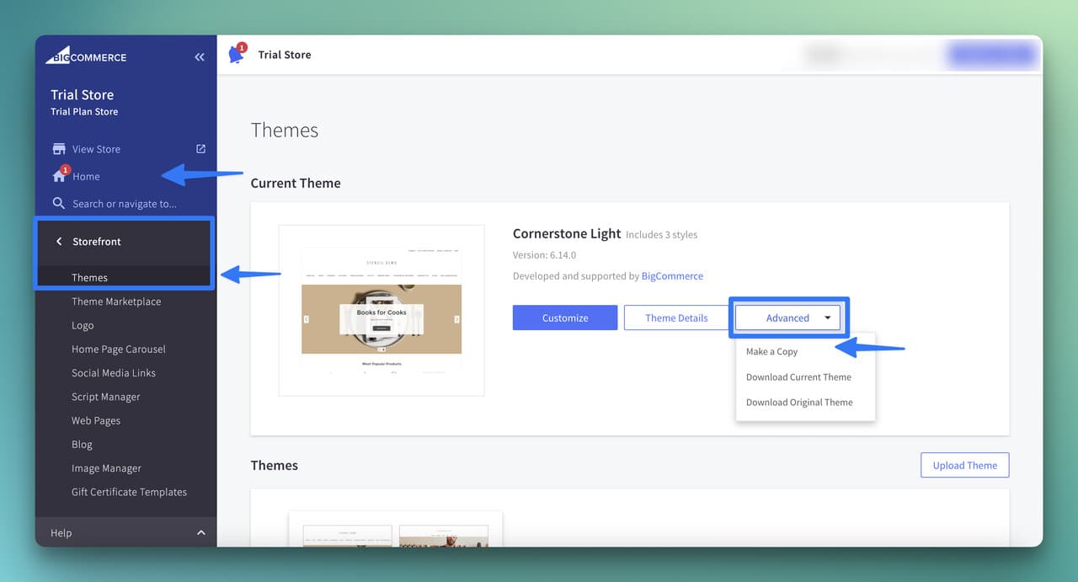Viewport: 1078px width, 582px height.
Task: Open Social Media Links
Action: point(114,373)
